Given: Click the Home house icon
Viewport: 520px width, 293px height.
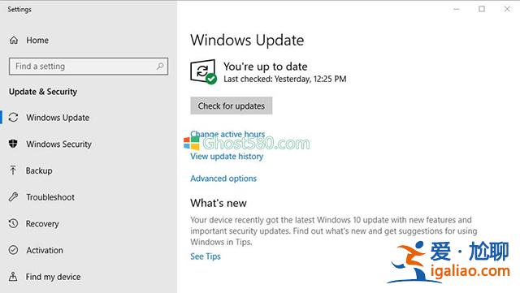Looking at the screenshot, I should pos(14,40).
